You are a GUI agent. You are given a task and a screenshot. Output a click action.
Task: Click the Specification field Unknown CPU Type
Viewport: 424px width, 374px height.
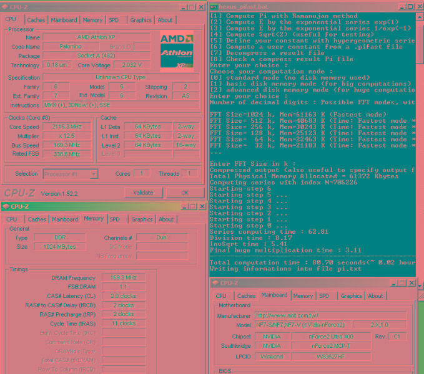pyautogui.click(x=121, y=77)
